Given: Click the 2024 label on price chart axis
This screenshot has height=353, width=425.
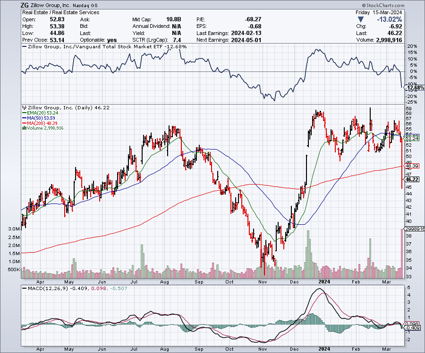Looking at the screenshot, I should pyautogui.click(x=324, y=282).
